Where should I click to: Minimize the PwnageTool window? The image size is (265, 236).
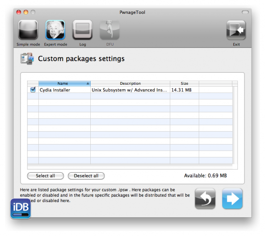pos(25,12)
